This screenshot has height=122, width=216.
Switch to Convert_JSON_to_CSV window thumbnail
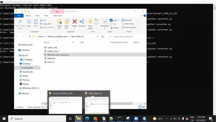(65, 103)
